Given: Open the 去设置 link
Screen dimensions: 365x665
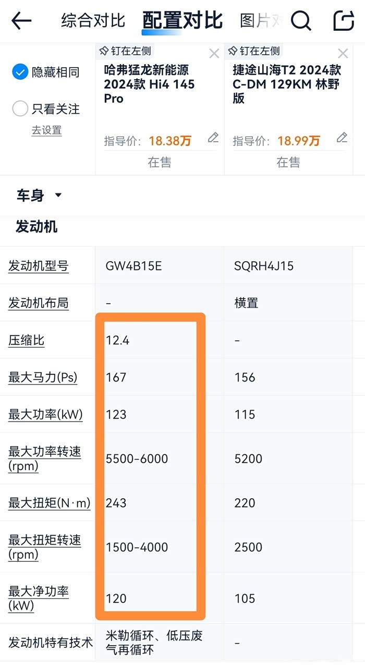Looking at the screenshot, I should click(x=46, y=130).
